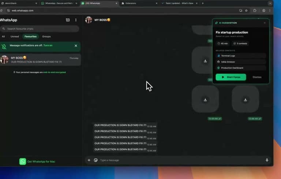
Task: Open the attach plus menu
Action: (x=89, y=160)
